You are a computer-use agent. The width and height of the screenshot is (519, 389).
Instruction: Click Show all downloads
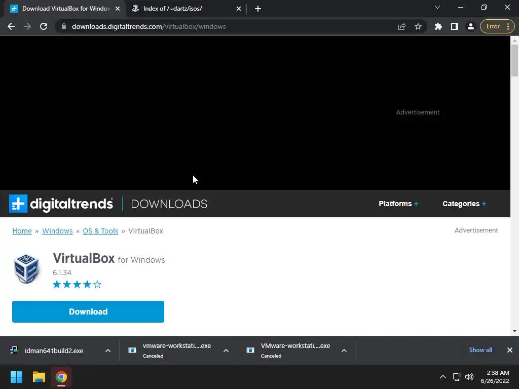coord(480,350)
